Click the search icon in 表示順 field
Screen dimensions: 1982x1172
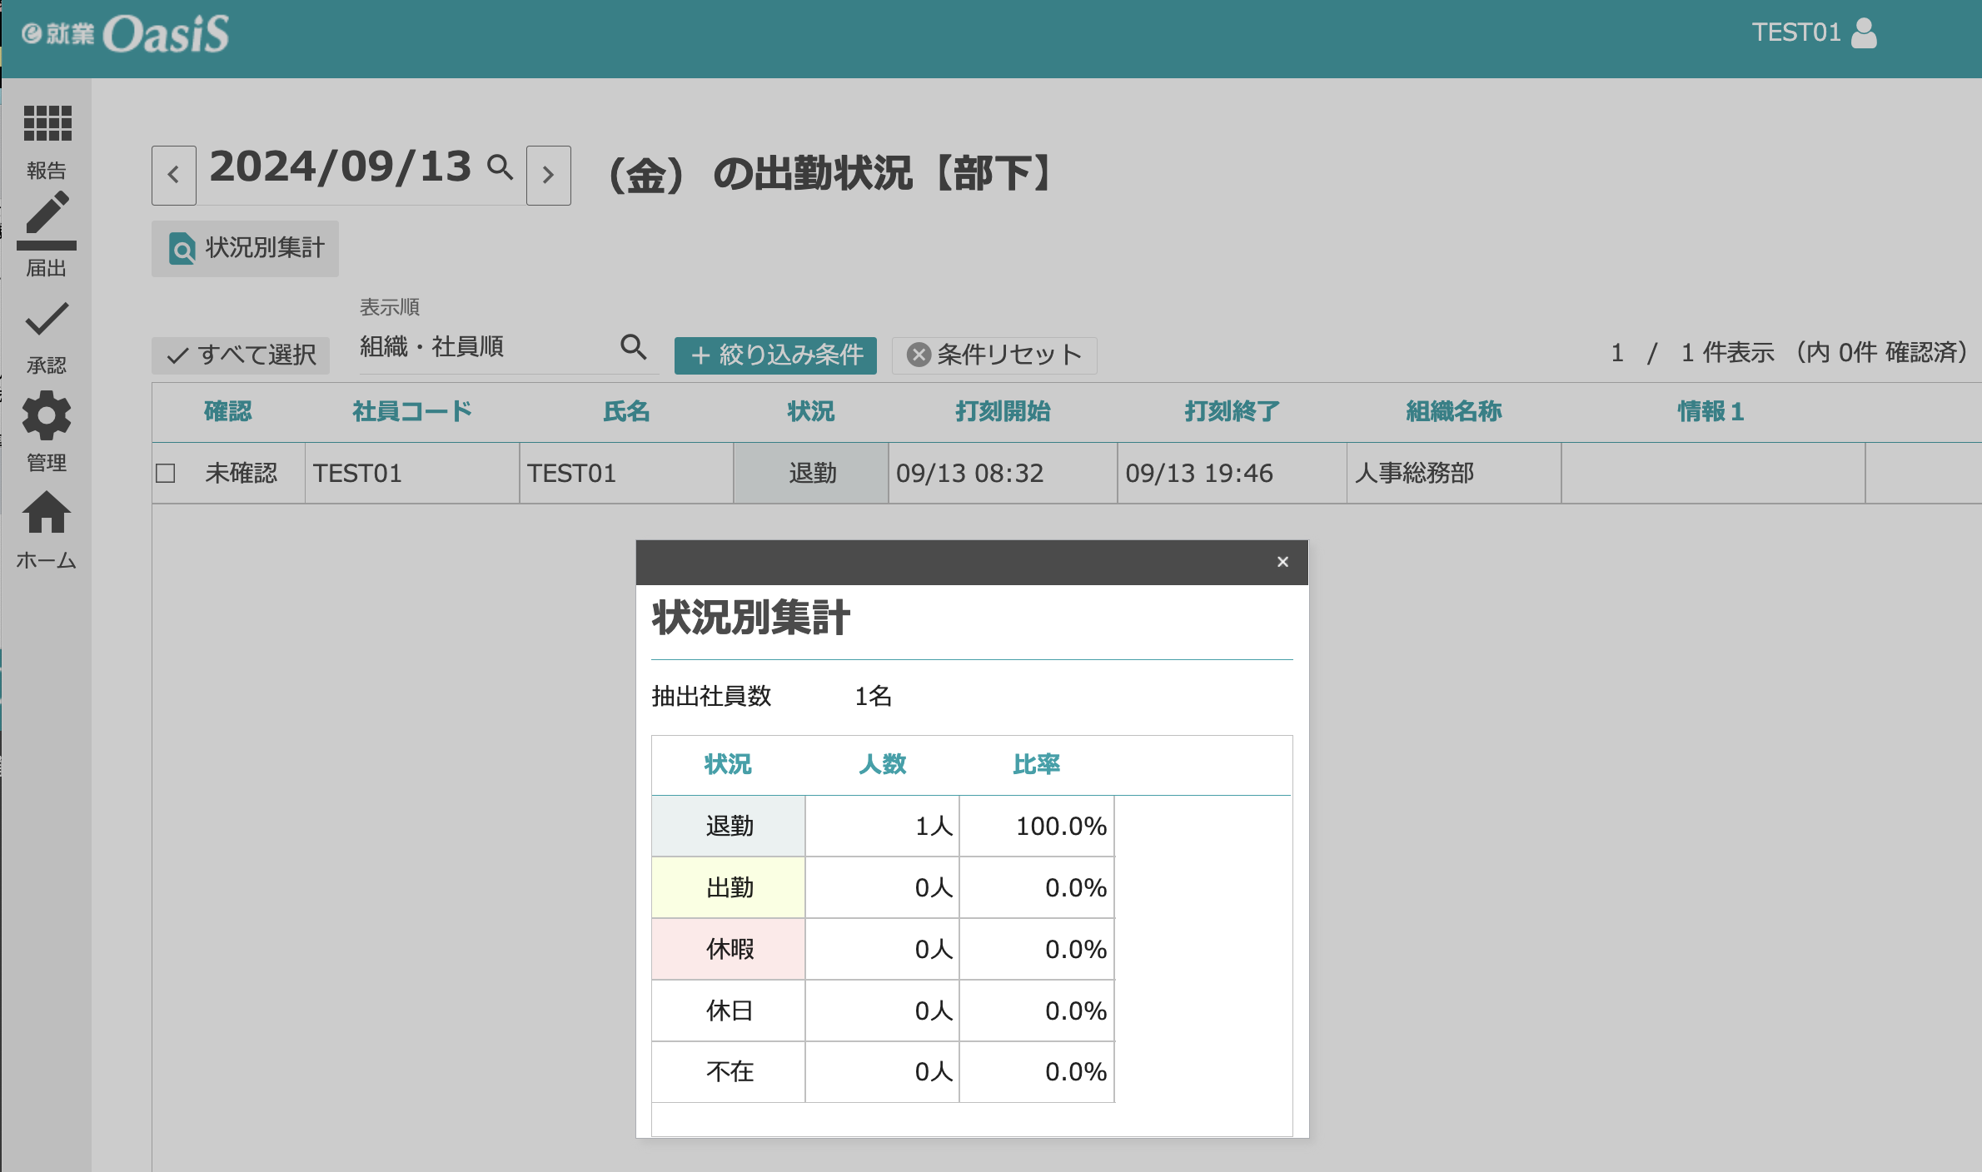tap(633, 346)
